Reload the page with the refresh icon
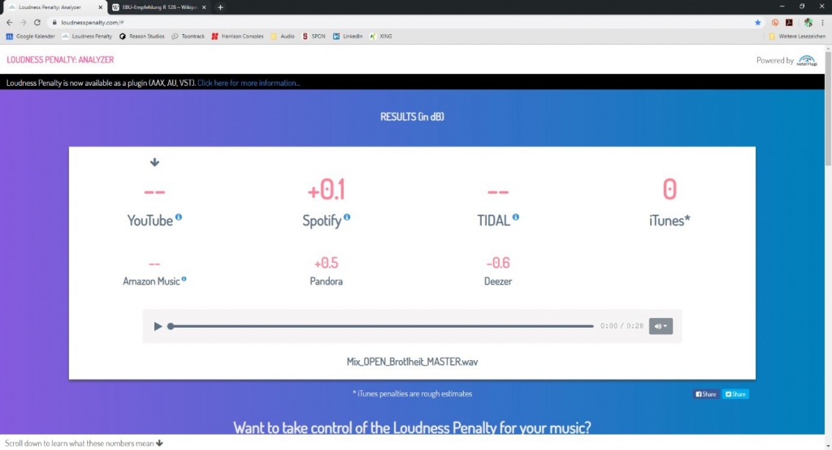 click(x=37, y=23)
